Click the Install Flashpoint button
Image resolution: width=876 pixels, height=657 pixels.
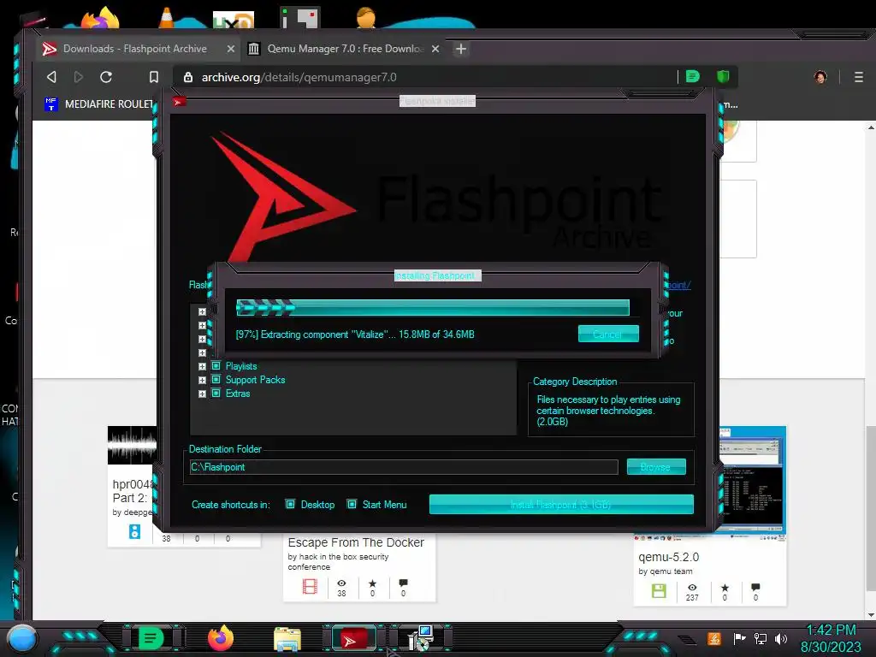click(x=561, y=505)
